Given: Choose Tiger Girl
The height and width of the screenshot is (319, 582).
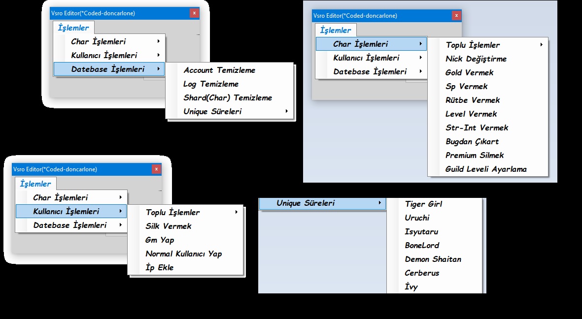Looking at the screenshot, I should pos(434,204).
